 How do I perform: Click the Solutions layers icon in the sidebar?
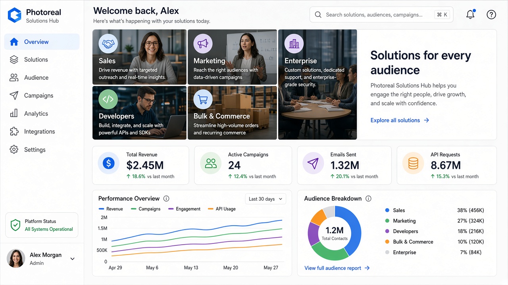click(14, 60)
